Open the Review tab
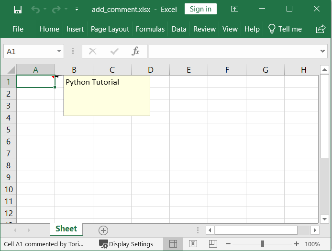Screen dimensions: 332x251 pos(204,29)
